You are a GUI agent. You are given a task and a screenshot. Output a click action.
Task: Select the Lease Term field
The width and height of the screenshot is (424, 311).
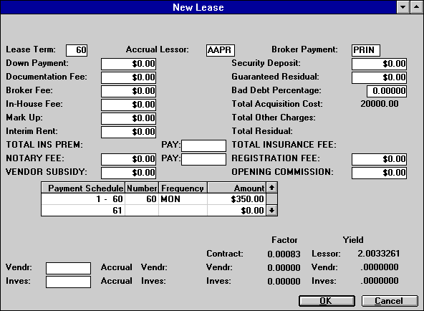tap(77, 50)
